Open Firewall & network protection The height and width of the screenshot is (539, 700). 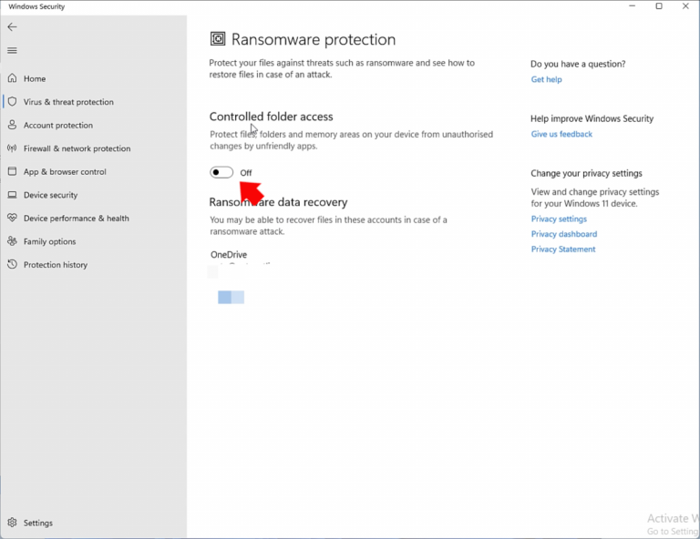click(77, 148)
